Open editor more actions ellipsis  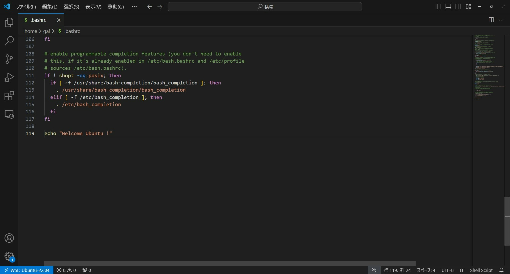[501, 20]
